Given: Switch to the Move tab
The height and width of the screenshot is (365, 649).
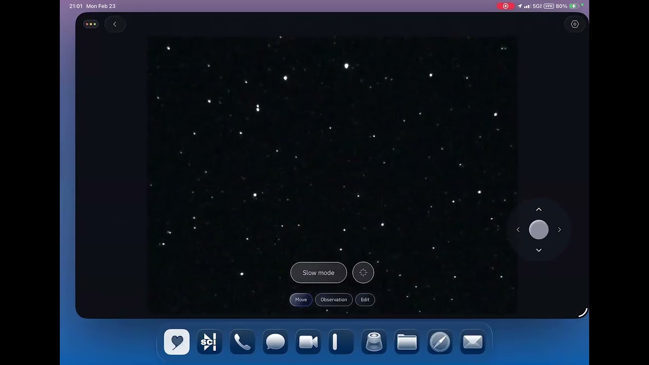Looking at the screenshot, I should pos(301,300).
